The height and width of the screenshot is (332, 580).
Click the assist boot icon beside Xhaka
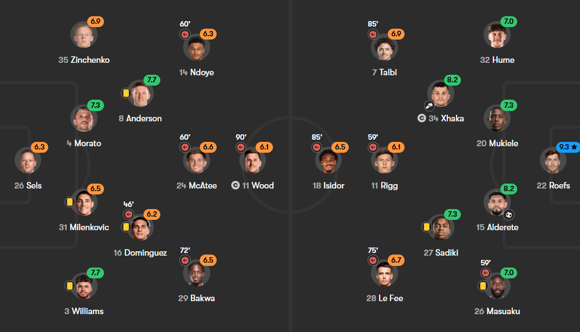tap(429, 106)
